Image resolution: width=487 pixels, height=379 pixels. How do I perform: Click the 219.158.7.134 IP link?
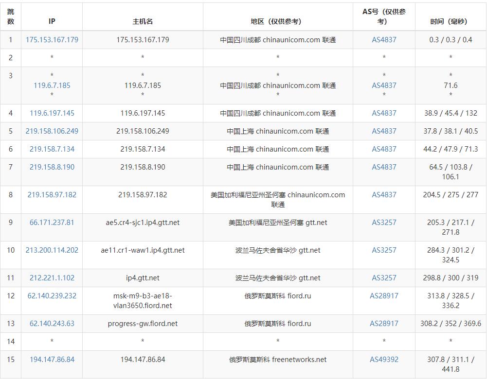click(x=52, y=149)
